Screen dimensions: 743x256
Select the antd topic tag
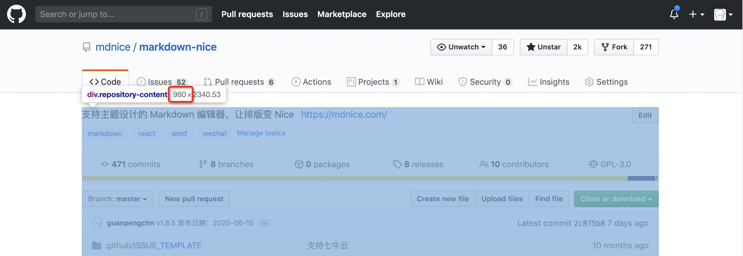point(179,134)
